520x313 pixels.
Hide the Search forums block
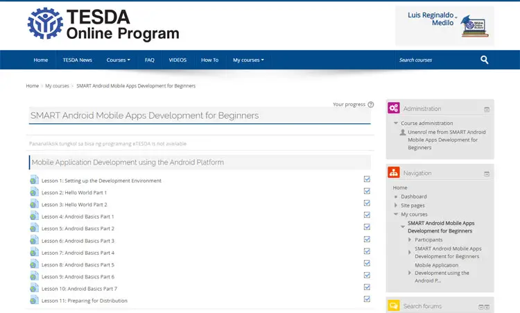pyautogui.click(x=481, y=307)
